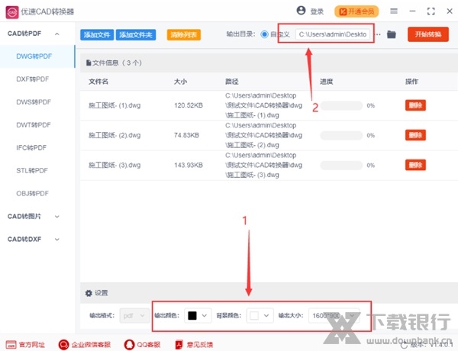The width and height of the screenshot is (458, 351).
Task: Open the official website icon link
Action: (x=11, y=345)
